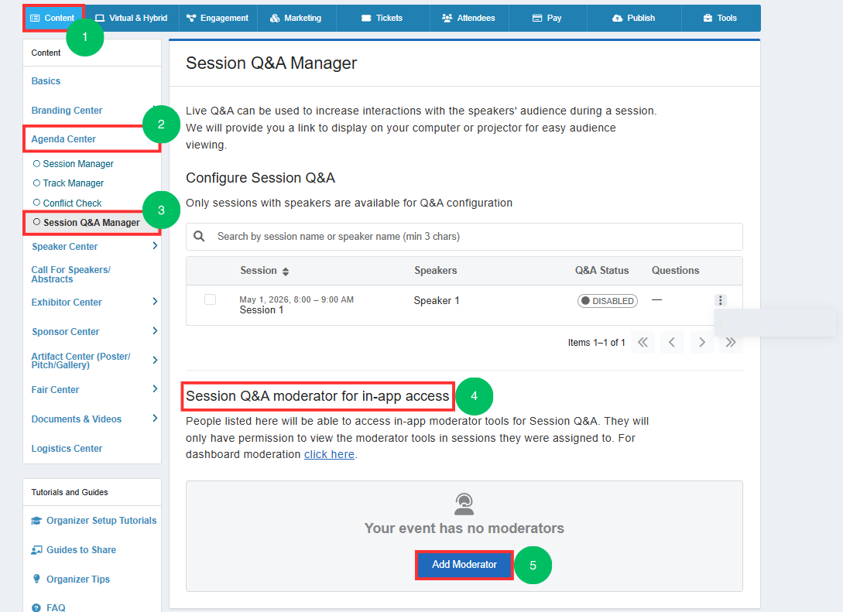This screenshot has height=612, width=843.
Task: Focus the session name search field
Action: coord(464,237)
